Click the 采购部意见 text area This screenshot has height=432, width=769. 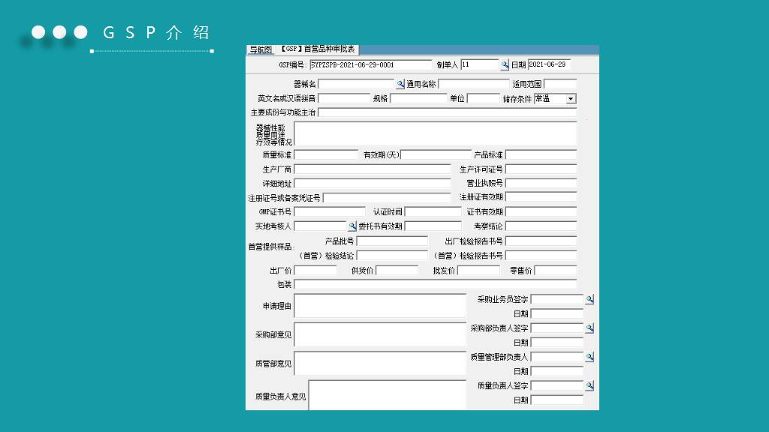click(380, 334)
